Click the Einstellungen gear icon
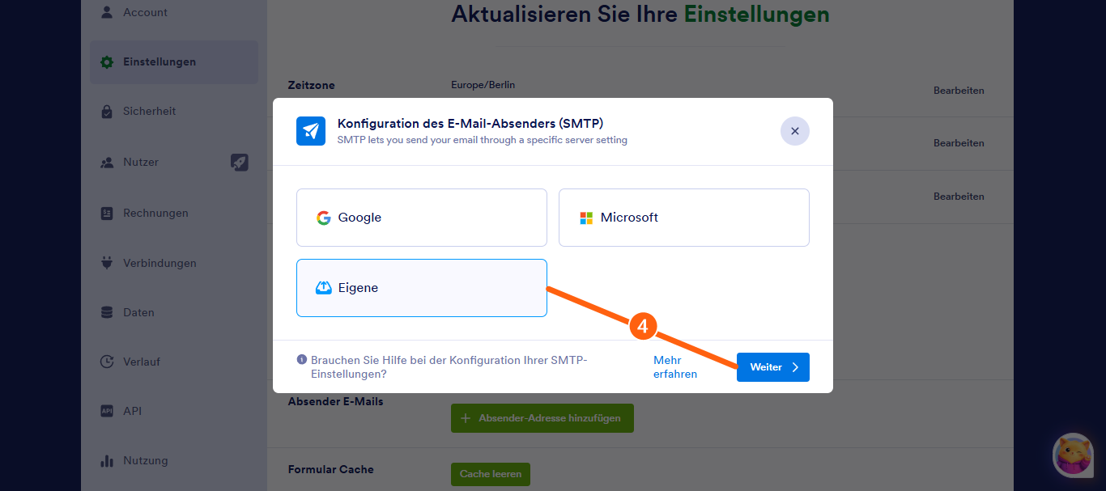The width and height of the screenshot is (1106, 491). click(107, 62)
